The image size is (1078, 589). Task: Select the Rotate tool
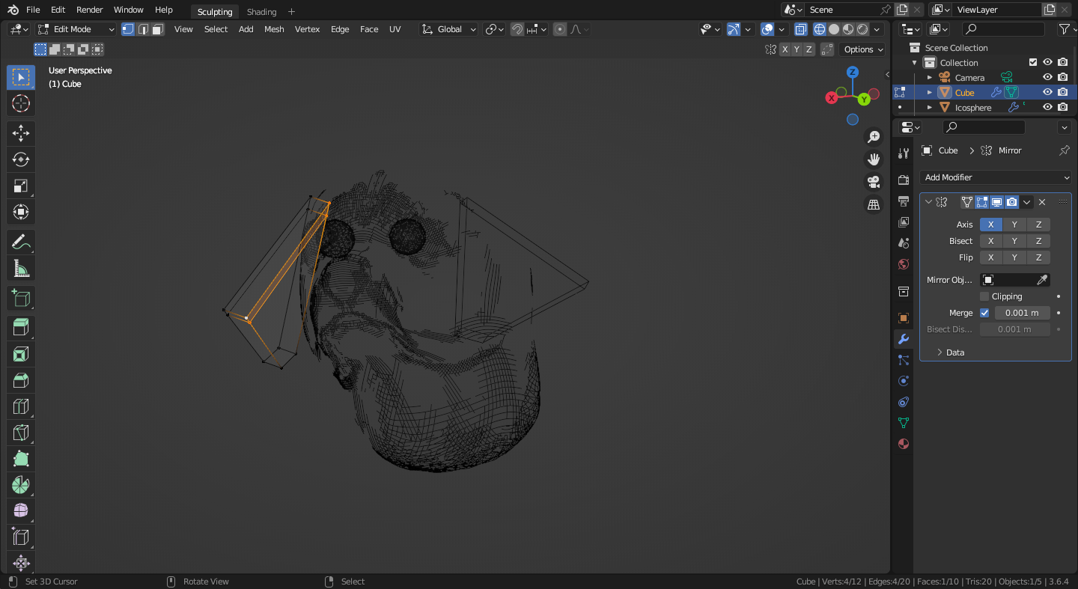[21, 159]
